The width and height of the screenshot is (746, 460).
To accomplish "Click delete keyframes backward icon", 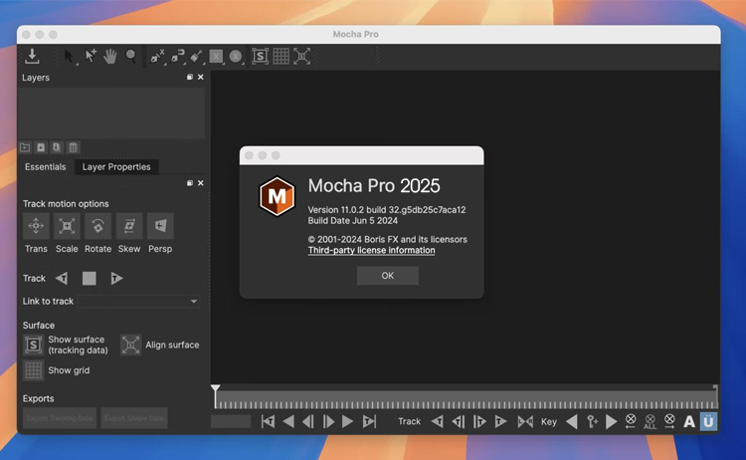I will [x=631, y=421].
